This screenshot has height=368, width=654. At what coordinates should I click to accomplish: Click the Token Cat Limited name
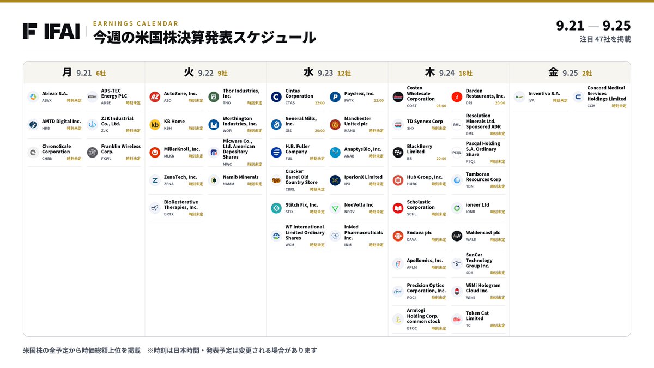[x=478, y=316]
